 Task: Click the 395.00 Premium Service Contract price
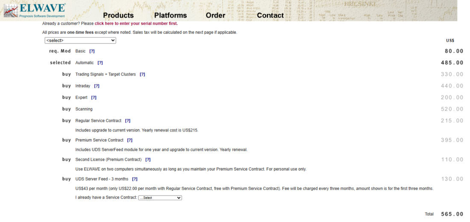pyautogui.click(x=452, y=140)
